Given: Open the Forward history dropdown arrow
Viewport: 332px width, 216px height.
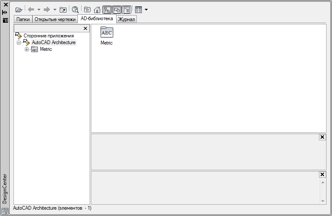Looking at the screenshot, I should point(55,10).
